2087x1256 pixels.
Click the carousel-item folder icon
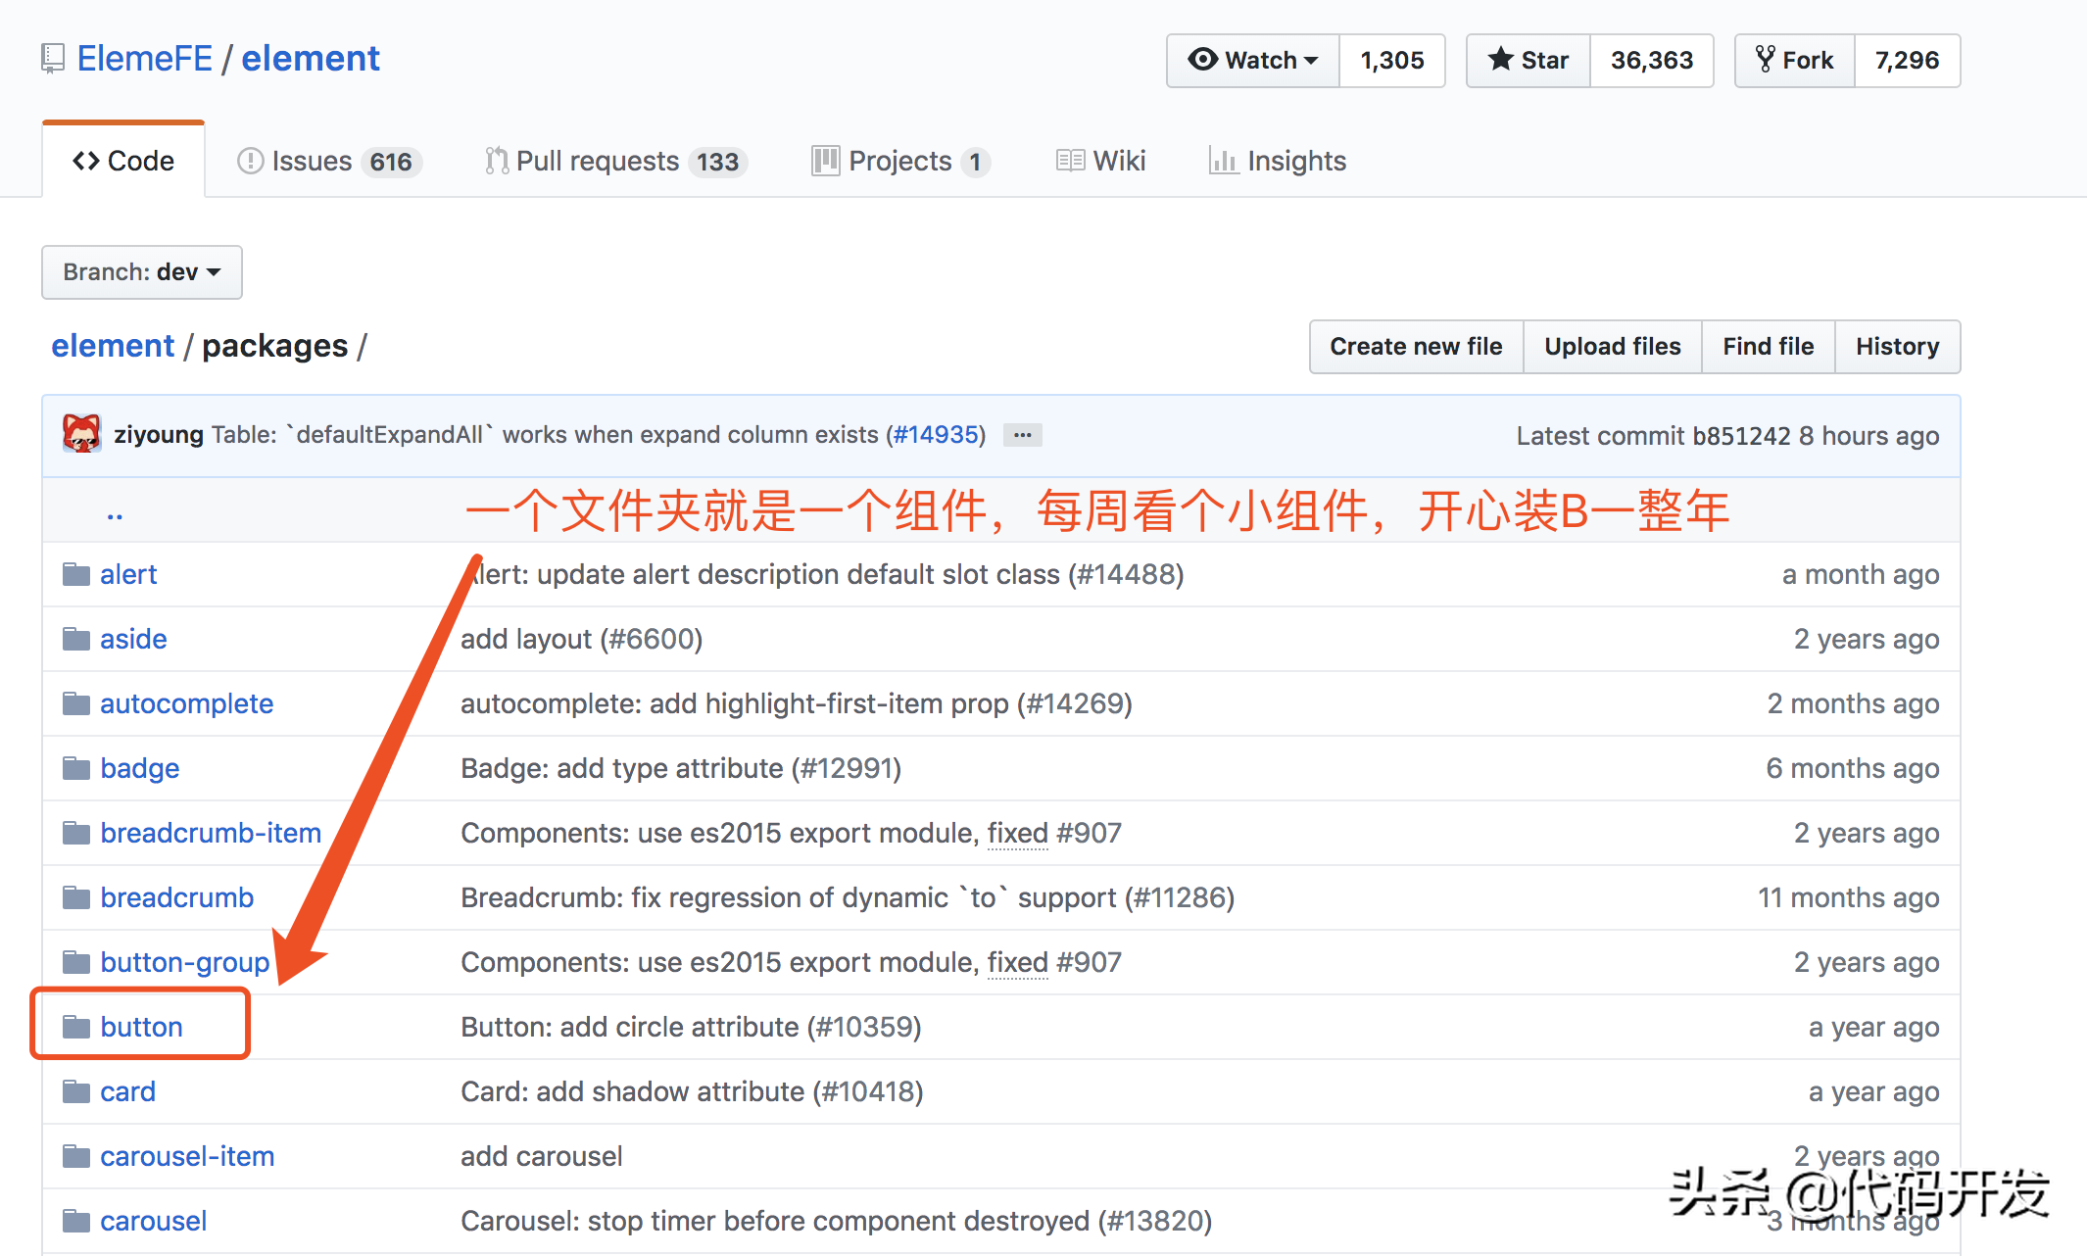pyautogui.click(x=76, y=1156)
